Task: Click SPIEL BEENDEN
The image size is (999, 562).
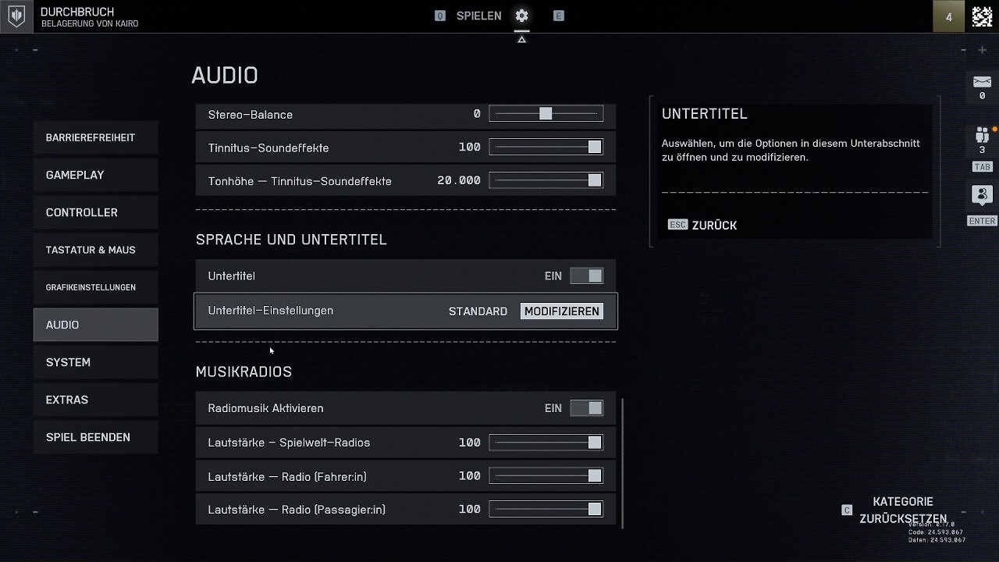Action: point(95,437)
